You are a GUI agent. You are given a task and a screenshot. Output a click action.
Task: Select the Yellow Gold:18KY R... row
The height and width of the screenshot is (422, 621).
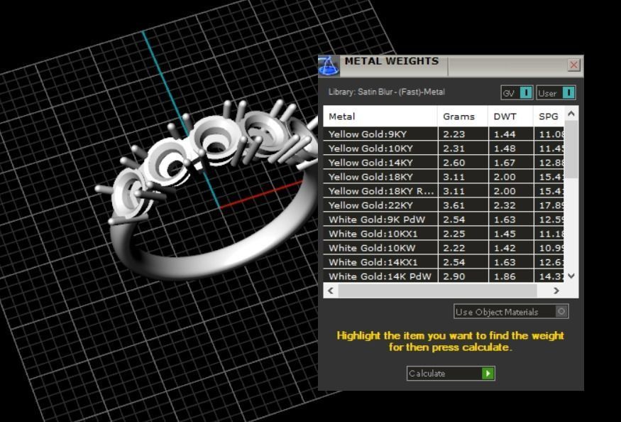click(x=444, y=191)
